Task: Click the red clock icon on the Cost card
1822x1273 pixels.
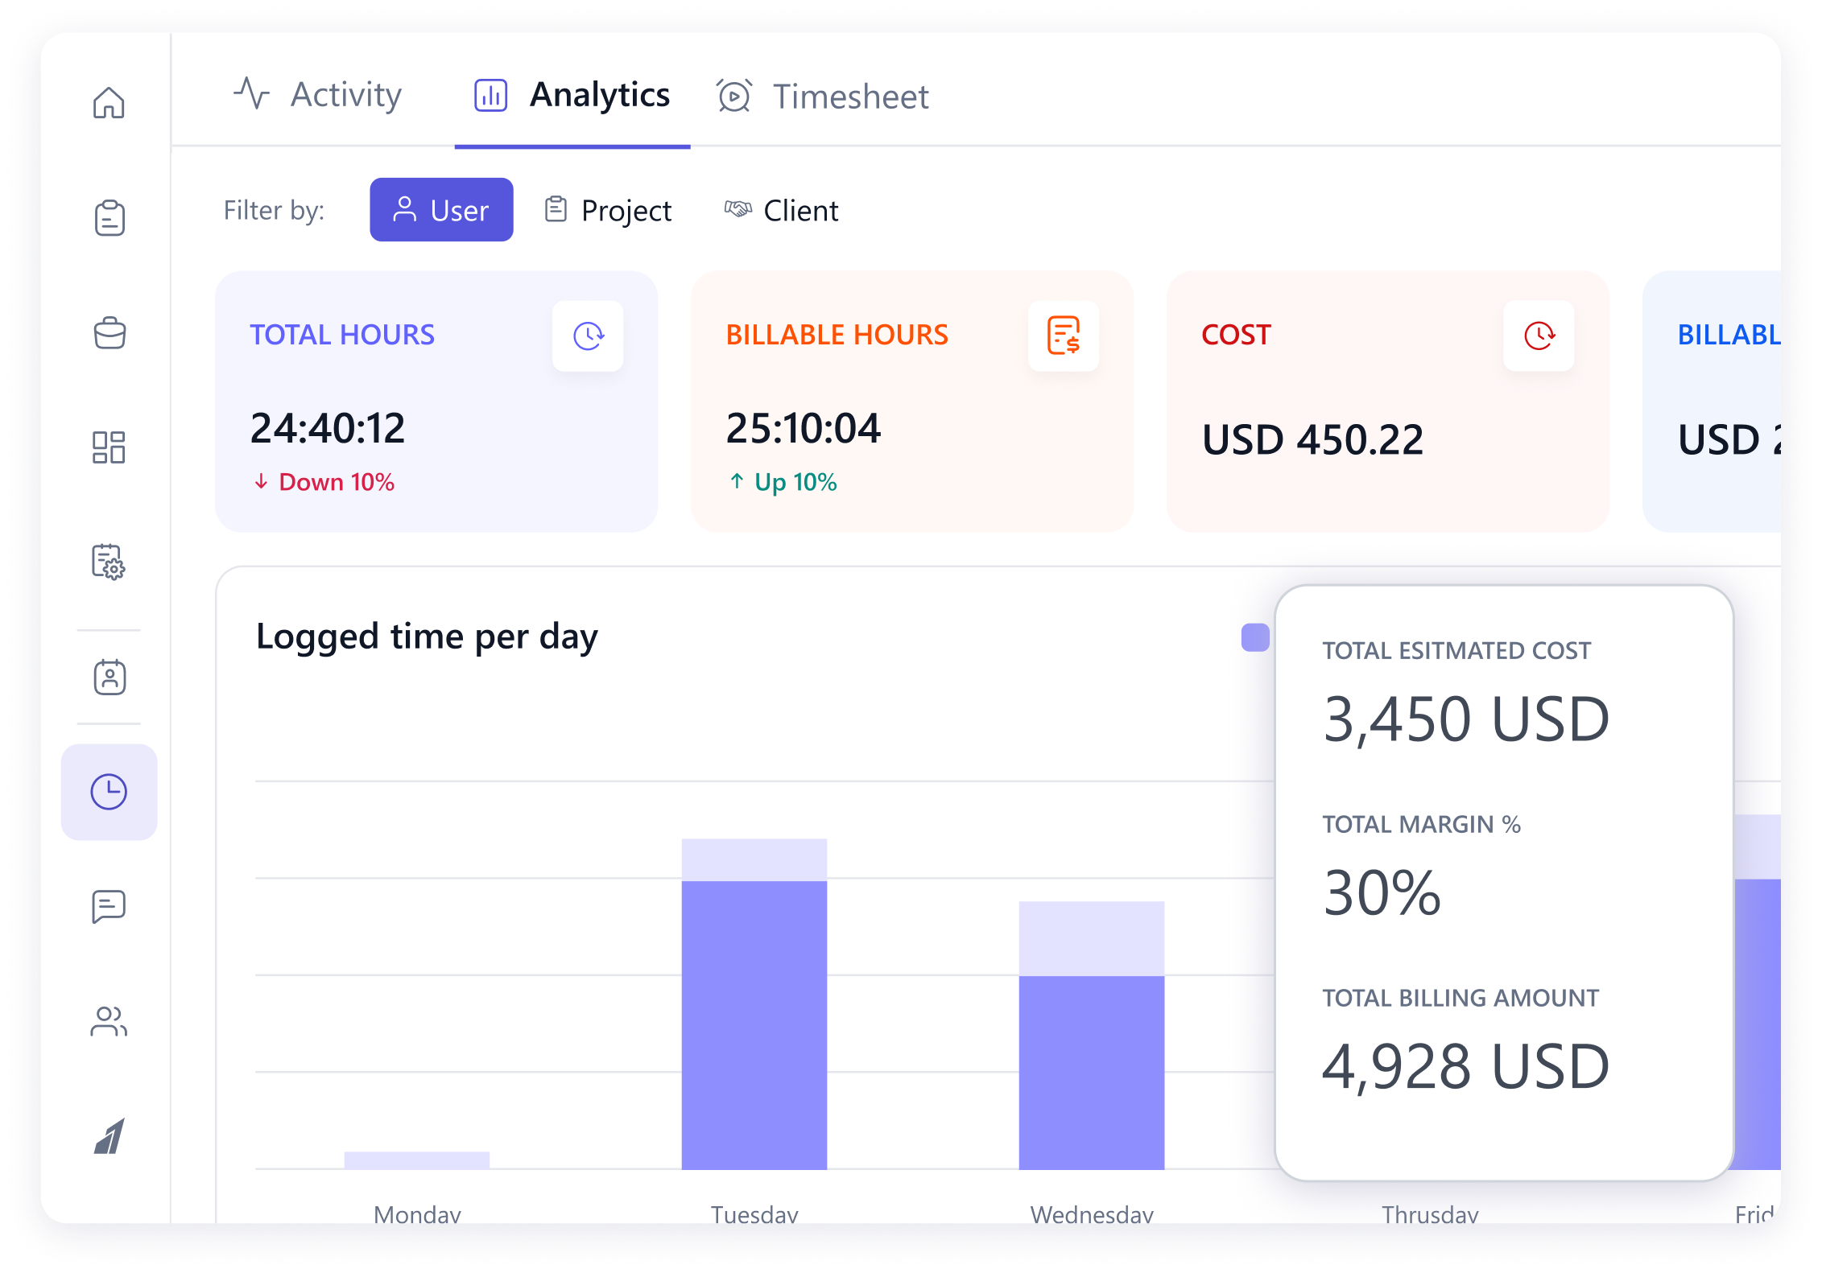Action: 1538,336
